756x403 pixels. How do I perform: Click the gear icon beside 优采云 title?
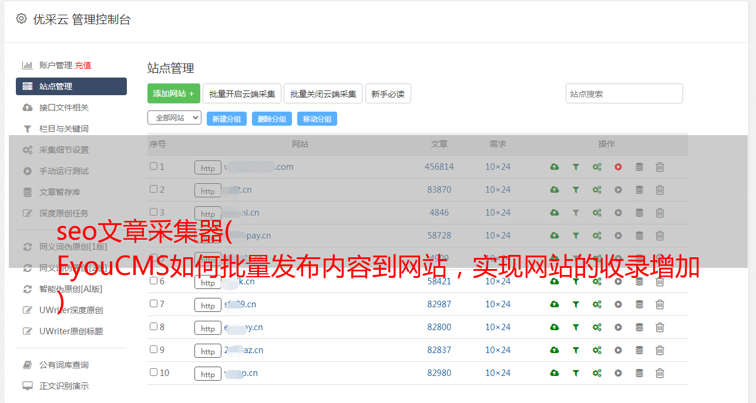click(21, 19)
